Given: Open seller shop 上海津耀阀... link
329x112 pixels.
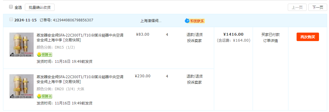Looking at the screenshot, I should (x=151, y=21).
